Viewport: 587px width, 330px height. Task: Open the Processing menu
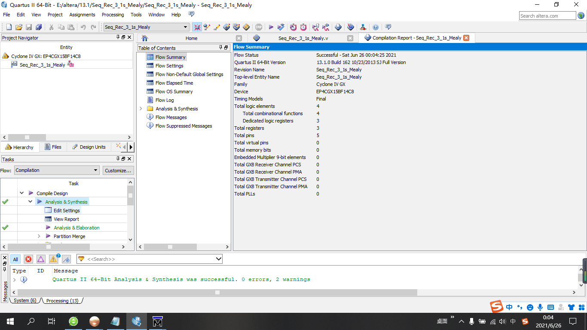[113, 15]
